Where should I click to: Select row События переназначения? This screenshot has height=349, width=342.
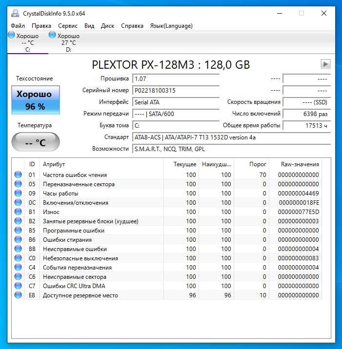pyautogui.click(x=167, y=267)
